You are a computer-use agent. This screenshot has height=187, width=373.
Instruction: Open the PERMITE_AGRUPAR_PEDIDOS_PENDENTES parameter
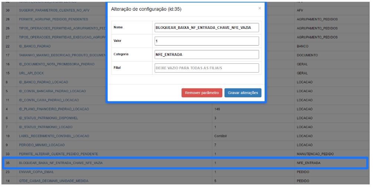[53, 19]
